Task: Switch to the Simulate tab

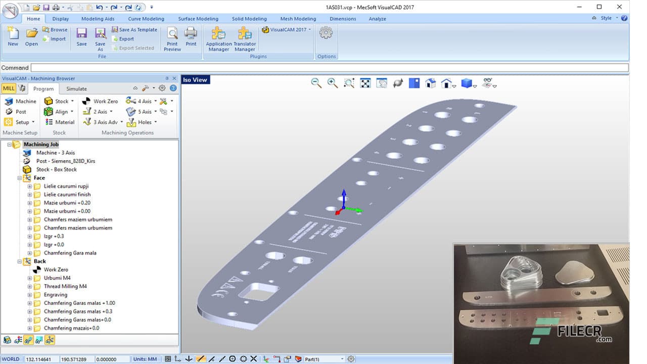Action: [76, 88]
